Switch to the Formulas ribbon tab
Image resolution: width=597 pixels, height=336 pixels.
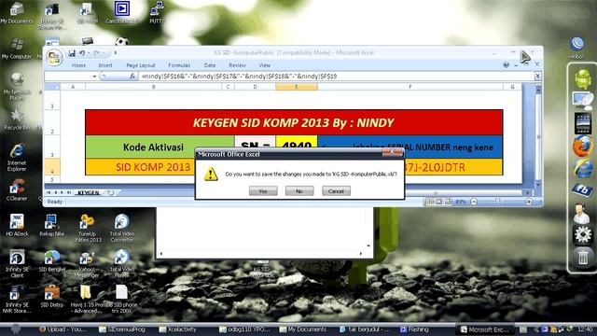coord(179,65)
